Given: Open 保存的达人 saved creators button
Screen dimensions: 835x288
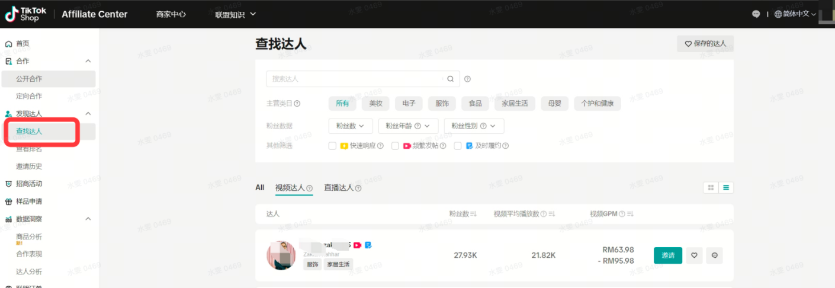Looking at the screenshot, I should 705,44.
